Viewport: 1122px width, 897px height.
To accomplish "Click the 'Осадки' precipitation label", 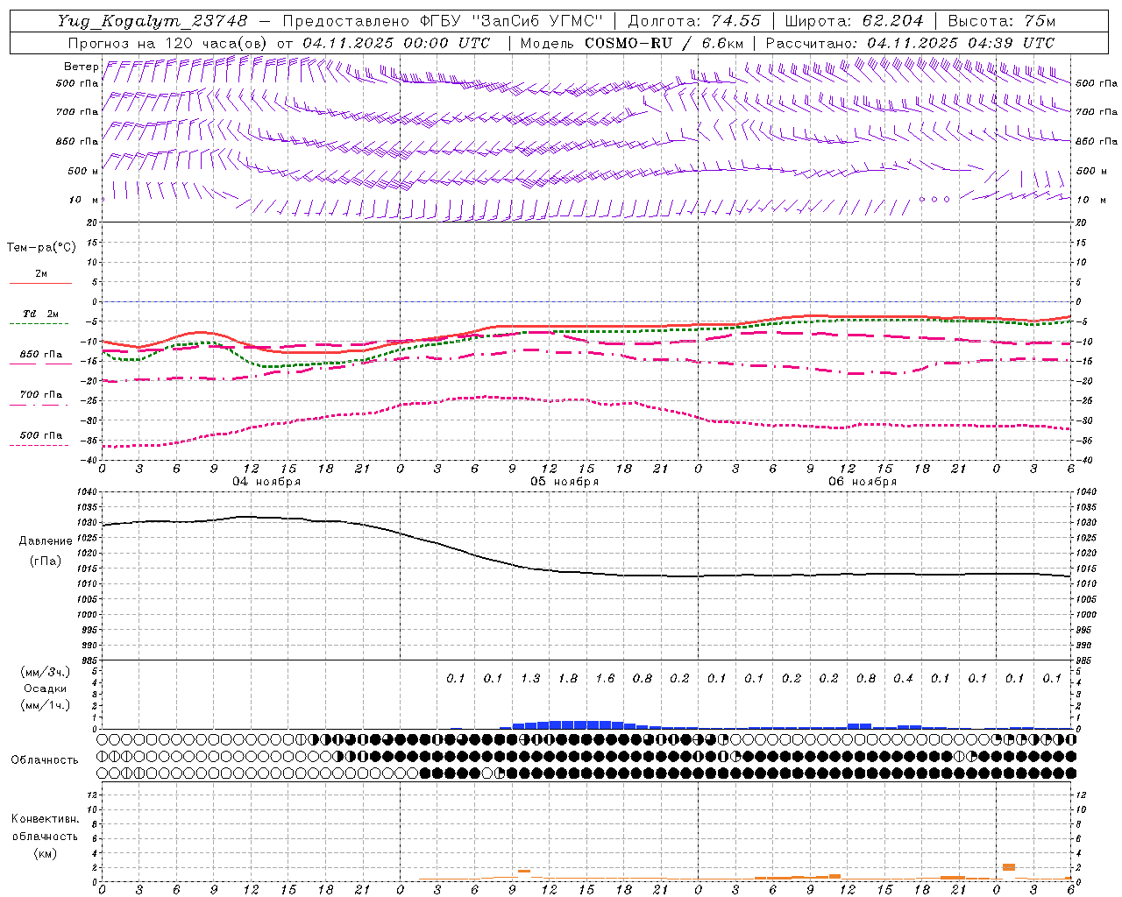I will coord(46,689).
